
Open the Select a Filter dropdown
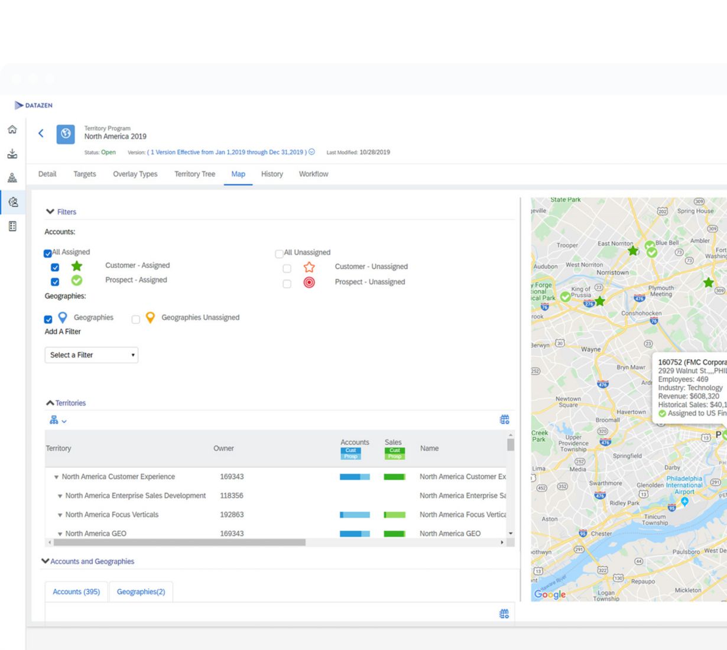pos(92,355)
